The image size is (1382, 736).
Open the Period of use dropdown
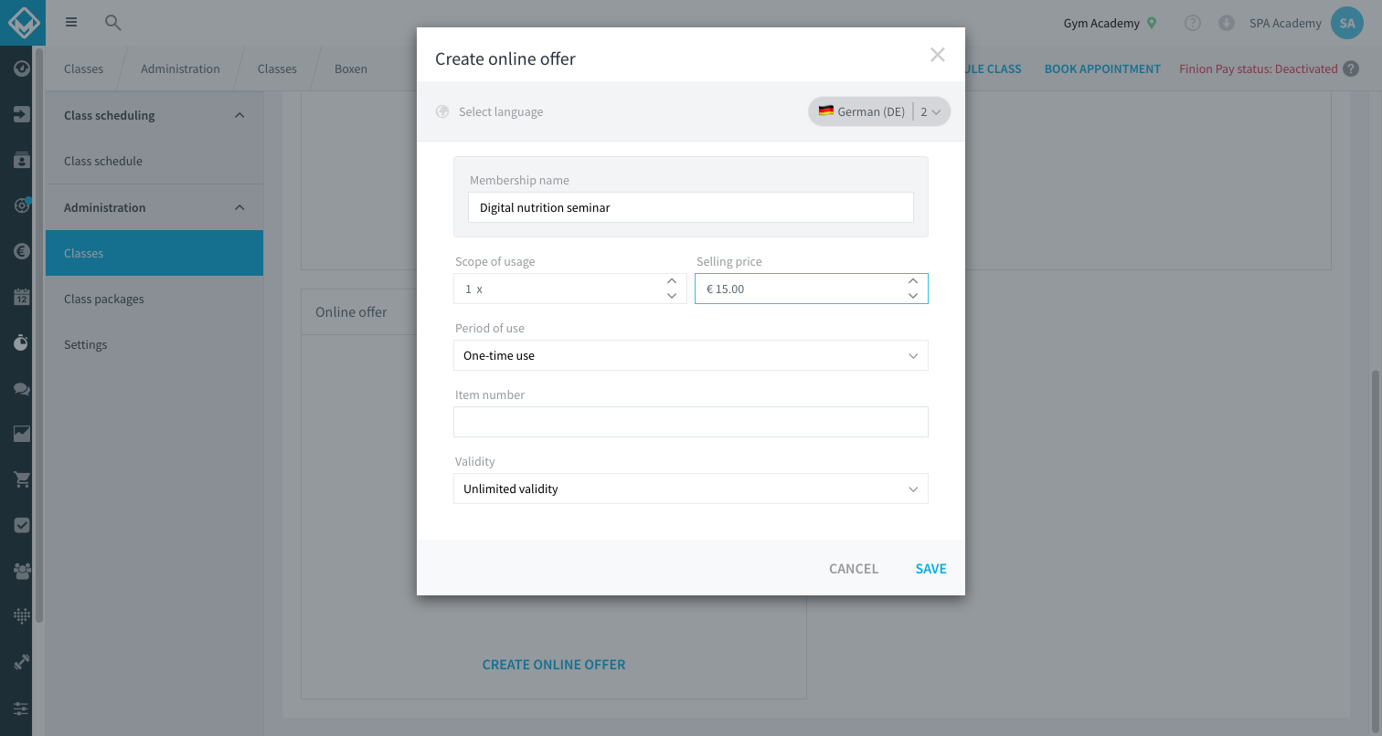(x=691, y=355)
